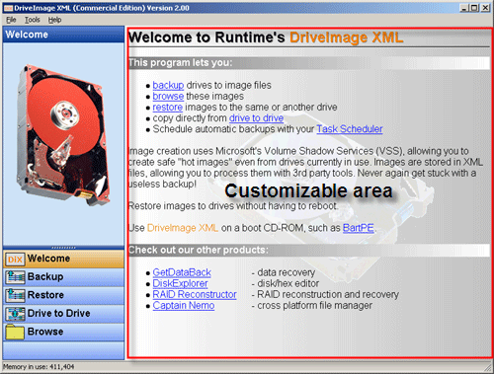
Task: Click the hard drive illustration image
Action: point(62,135)
